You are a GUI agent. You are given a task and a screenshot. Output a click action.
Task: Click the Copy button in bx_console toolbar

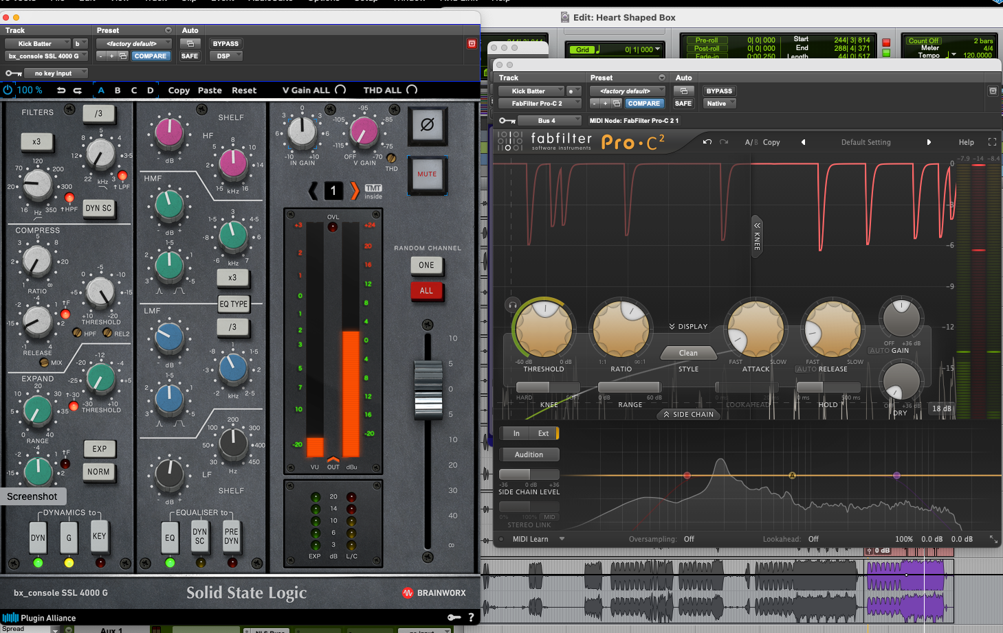179,90
